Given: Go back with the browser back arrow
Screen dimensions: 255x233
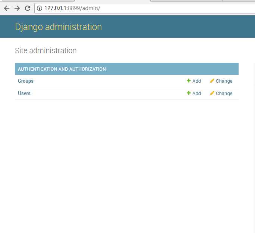Looking at the screenshot, I should tap(7, 8).
